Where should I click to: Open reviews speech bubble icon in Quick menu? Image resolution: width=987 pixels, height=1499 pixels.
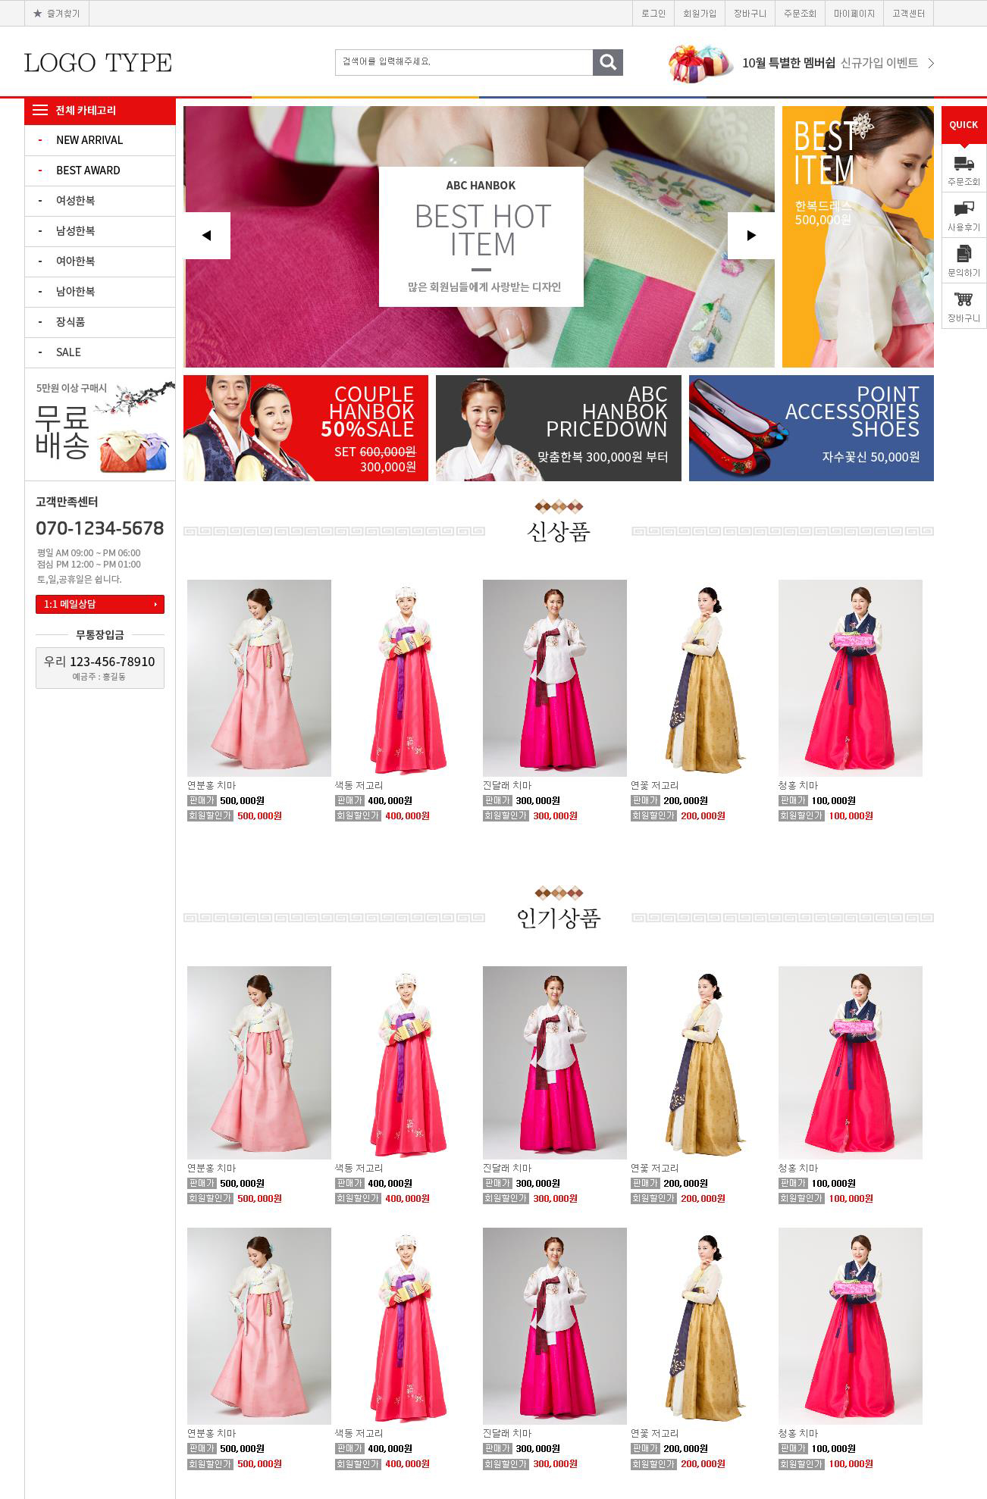(x=963, y=209)
